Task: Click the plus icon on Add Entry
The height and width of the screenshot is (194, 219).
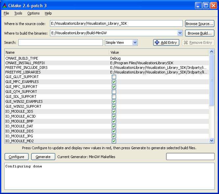Action: coord(157,42)
